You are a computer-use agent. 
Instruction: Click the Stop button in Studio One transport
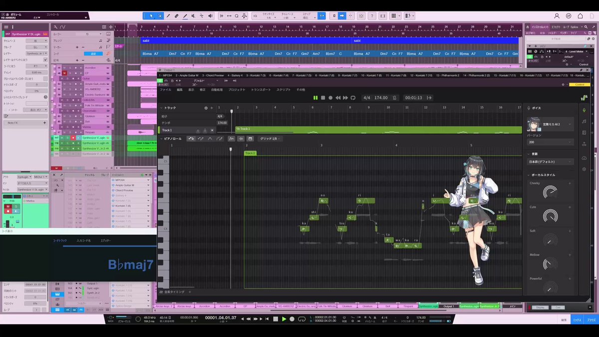pos(275,319)
